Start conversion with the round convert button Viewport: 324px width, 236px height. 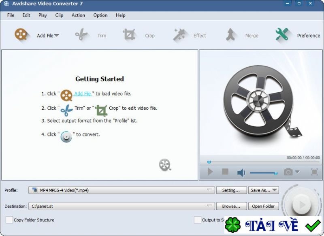coord(301,204)
